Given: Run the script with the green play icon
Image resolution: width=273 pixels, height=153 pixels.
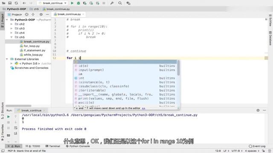Looking at the screenshot, I should (x=72, y=3).
